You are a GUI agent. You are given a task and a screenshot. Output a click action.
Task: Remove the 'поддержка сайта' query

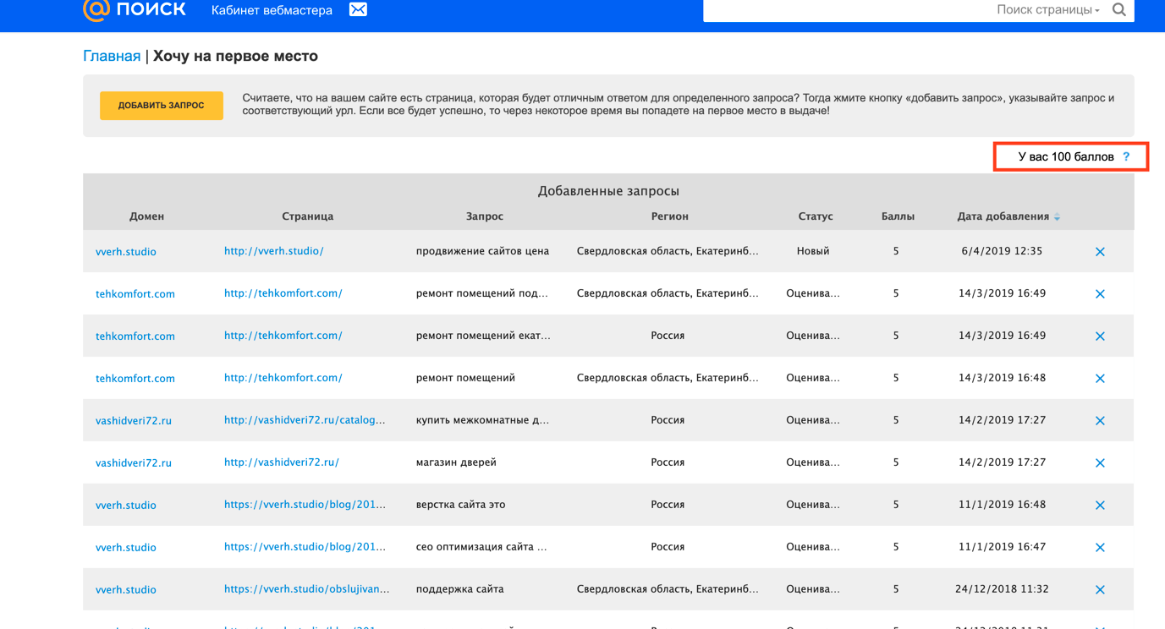pos(1100,590)
